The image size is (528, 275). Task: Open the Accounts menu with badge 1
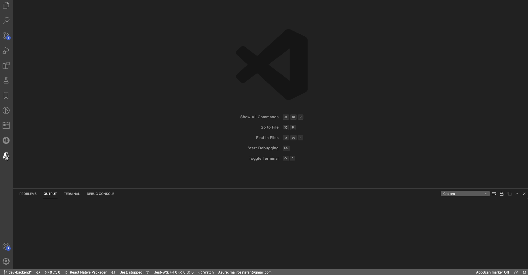pyautogui.click(x=6, y=246)
